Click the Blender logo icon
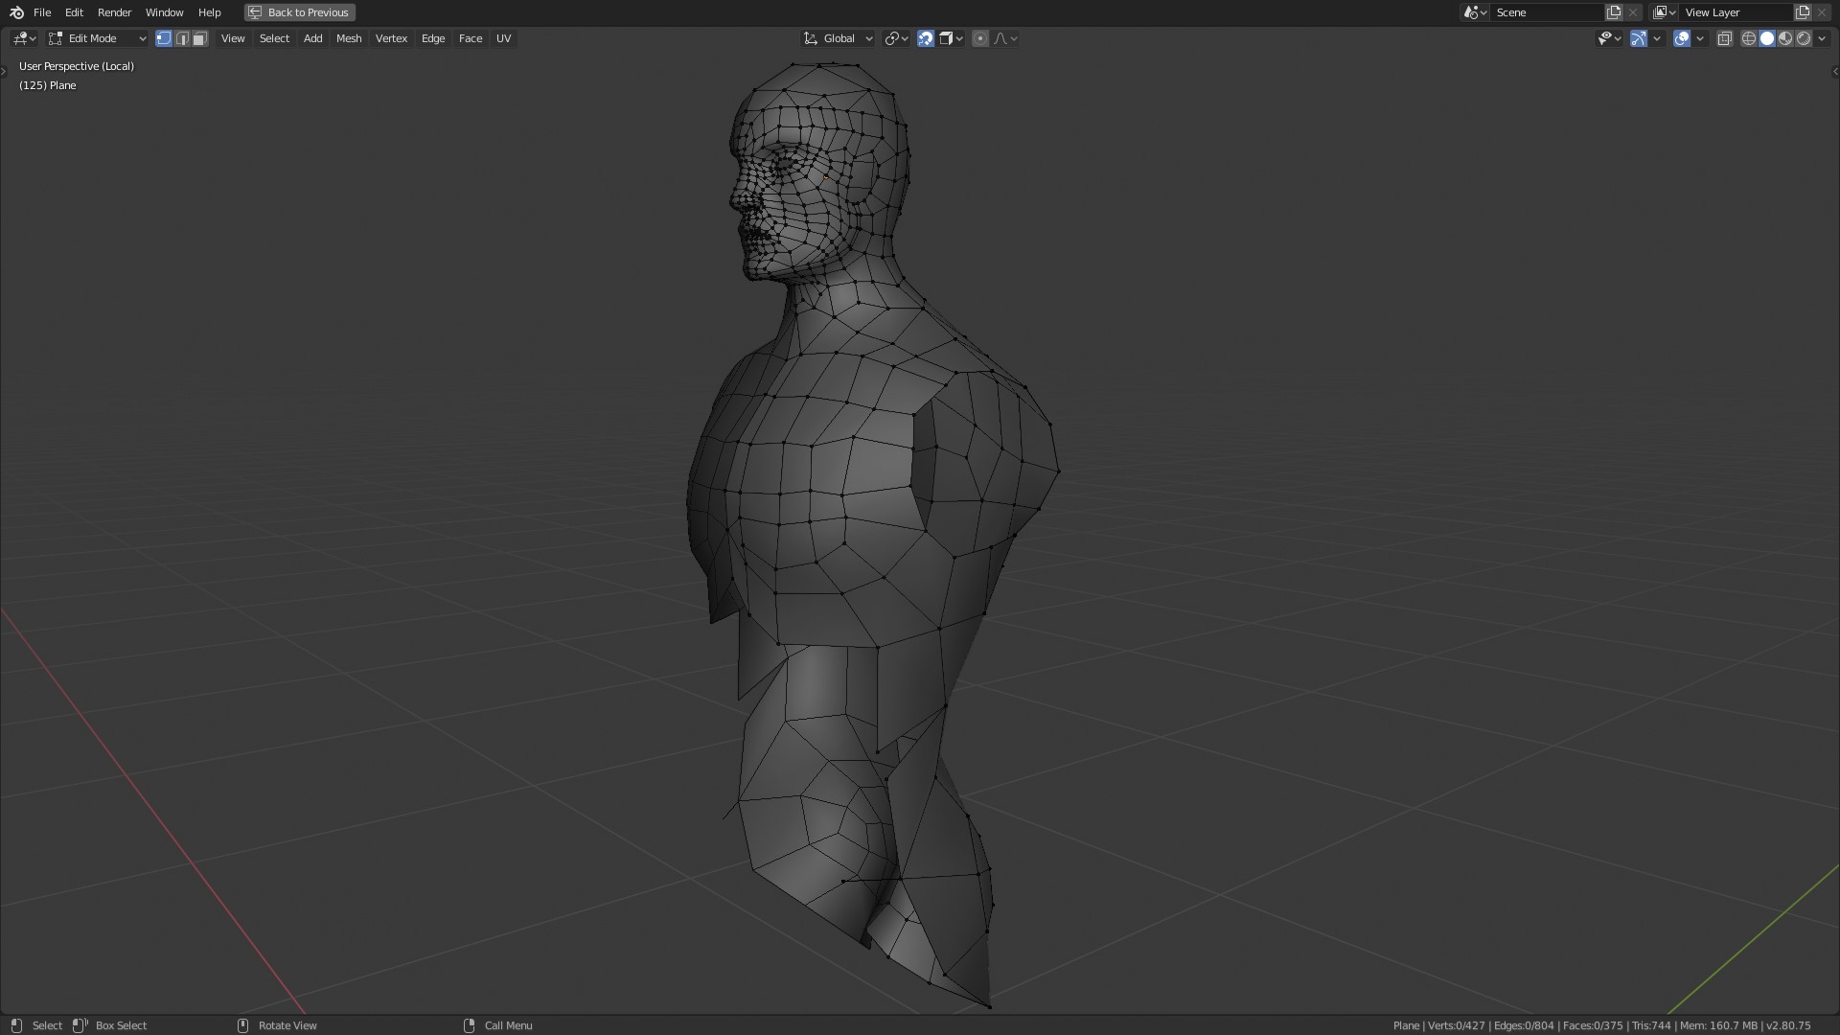 click(x=16, y=12)
